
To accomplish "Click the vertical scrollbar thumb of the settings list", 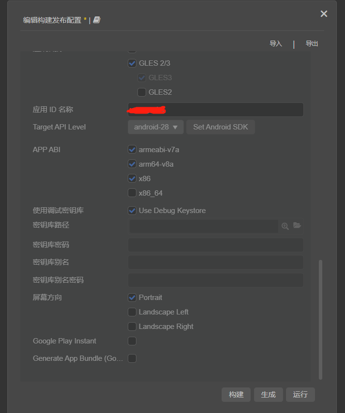I will [x=320, y=320].
